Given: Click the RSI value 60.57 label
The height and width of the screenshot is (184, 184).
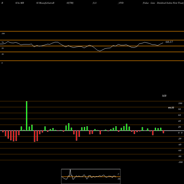Looking at the screenshot, I should pyautogui.click(x=169, y=42).
